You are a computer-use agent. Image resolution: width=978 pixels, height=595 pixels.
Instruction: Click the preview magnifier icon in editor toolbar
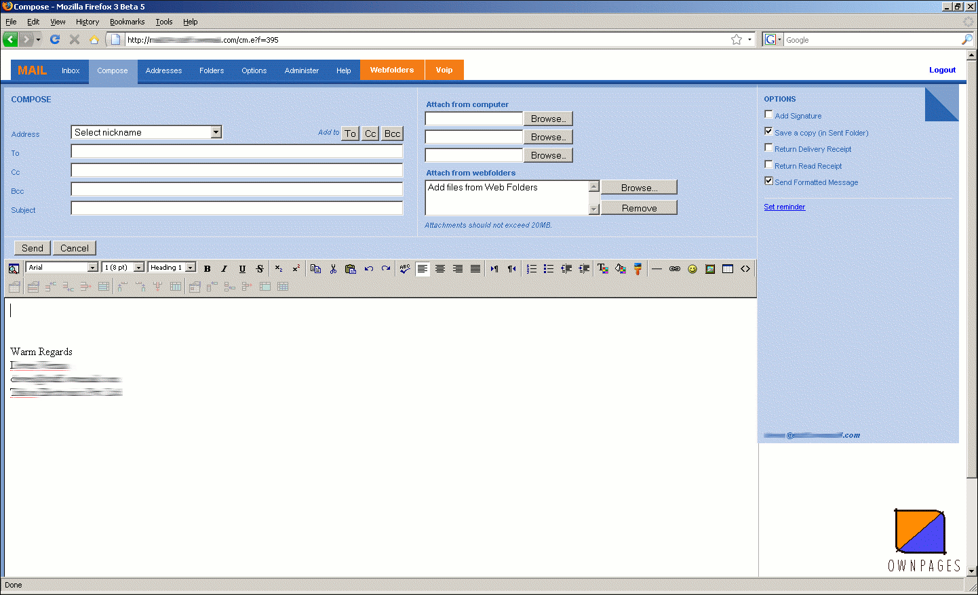14,269
